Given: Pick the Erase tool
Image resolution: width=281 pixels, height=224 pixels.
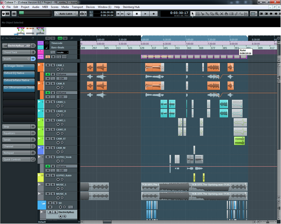Looking at the screenshot, I should pyautogui.click(x=212, y=14).
